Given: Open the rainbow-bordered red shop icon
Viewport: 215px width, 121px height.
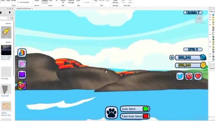Looking at the screenshot, I should pyautogui.click(x=22, y=86).
